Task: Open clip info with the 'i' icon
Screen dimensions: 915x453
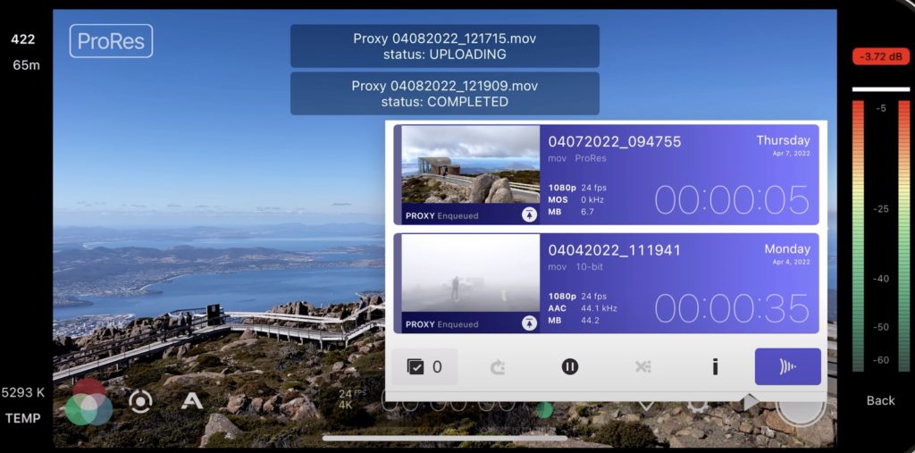Action: 715,367
